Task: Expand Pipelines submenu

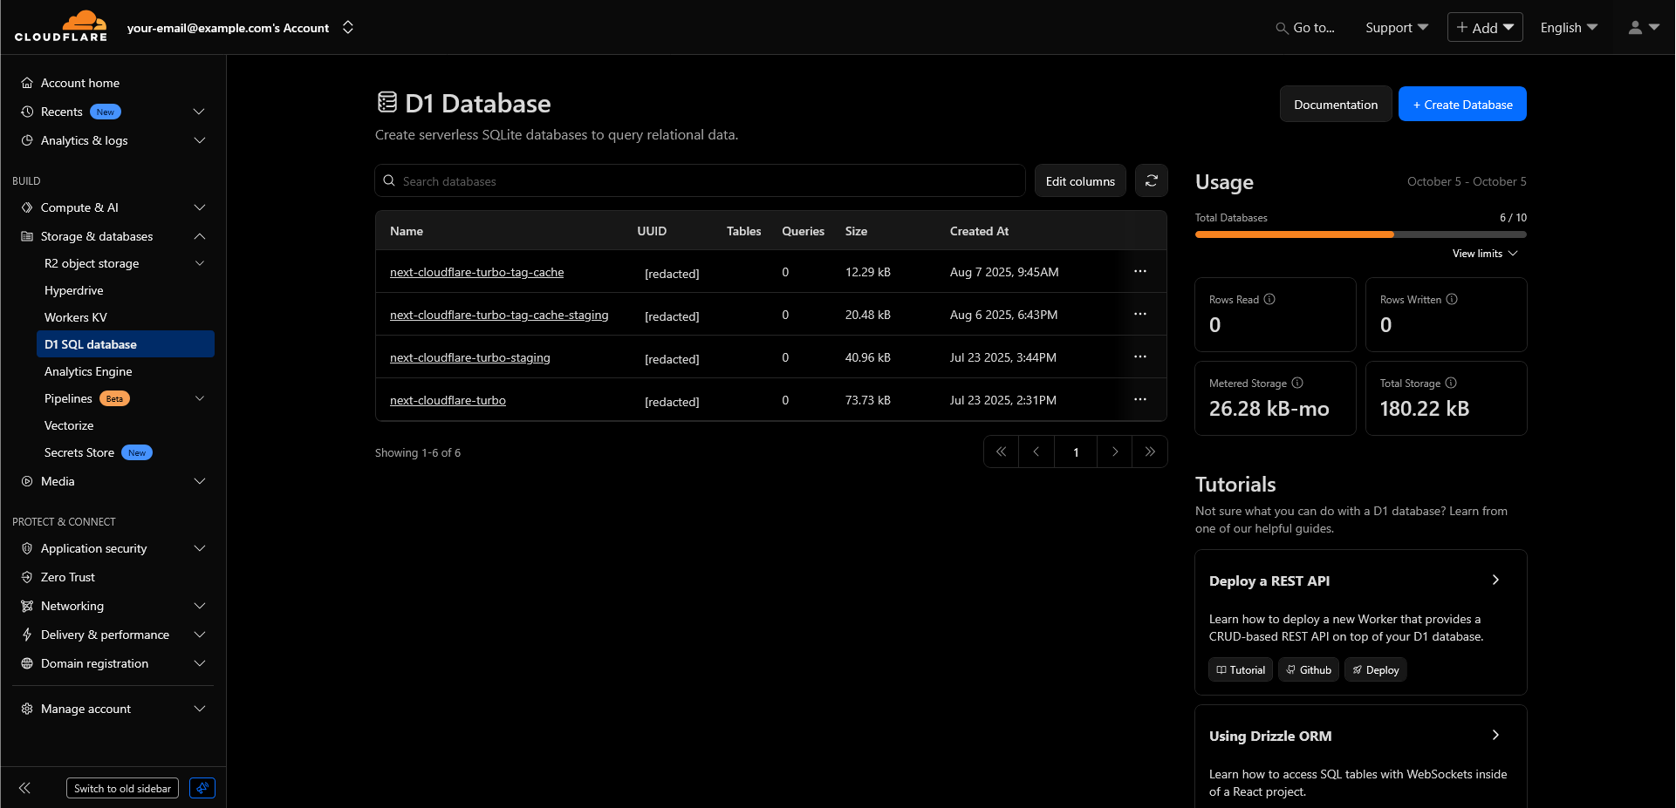Action: [x=199, y=398]
